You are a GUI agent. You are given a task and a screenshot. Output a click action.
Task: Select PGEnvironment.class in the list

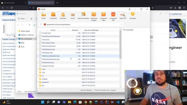[79, 46]
